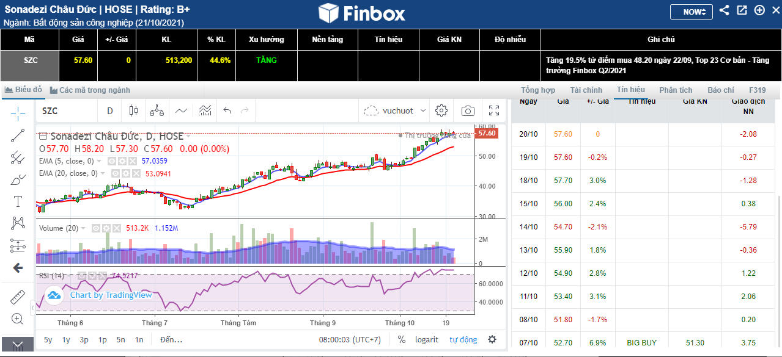This screenshot has height=357, width=782.
Task: Set the chart range to 3p
Action: pos(84,339)
